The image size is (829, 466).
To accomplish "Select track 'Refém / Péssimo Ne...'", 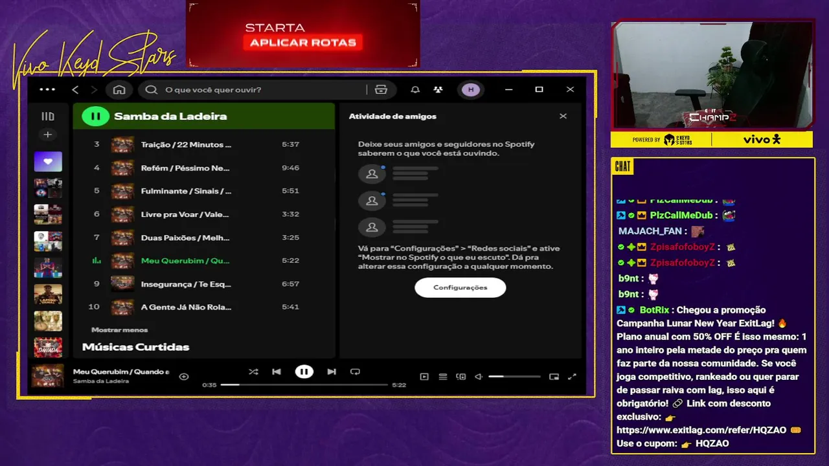I will coord(203,168).
